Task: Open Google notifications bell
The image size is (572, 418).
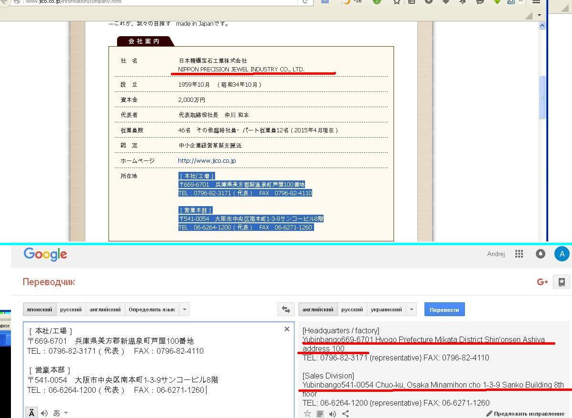Action: pos(540,254)
